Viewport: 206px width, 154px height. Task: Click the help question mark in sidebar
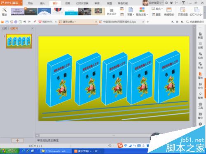(200, 124)
